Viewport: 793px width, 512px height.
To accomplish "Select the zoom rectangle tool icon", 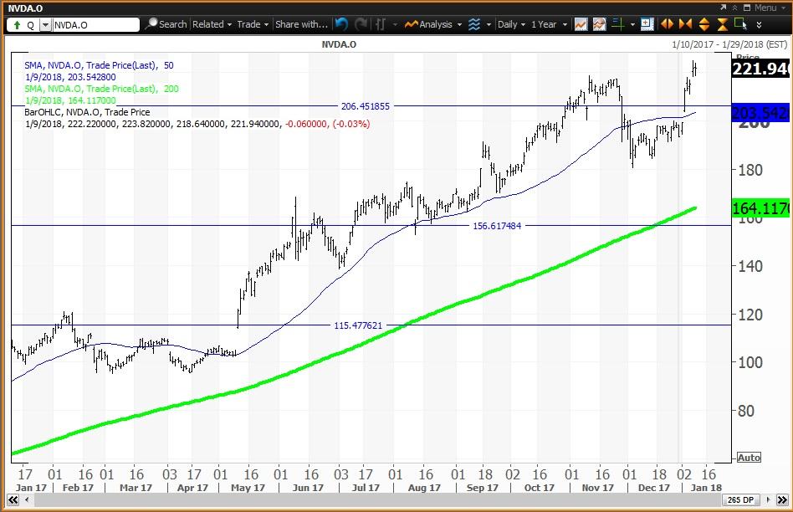I will [740, 23].
